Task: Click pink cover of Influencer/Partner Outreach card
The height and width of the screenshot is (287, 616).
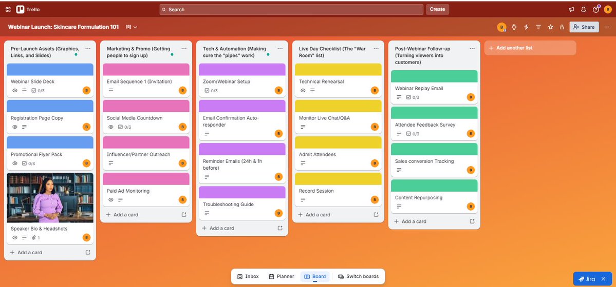Action: 146,142
